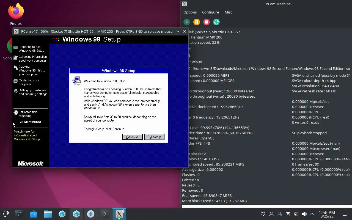The image size is (352, 220).
Task: Click the 'SB playback stopped' status text
Action: tap(309, 133)
